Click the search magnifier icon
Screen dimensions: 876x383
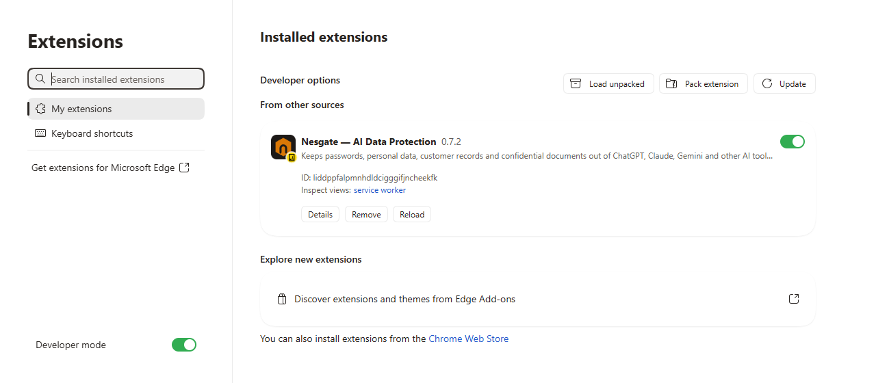click(40, 79)
